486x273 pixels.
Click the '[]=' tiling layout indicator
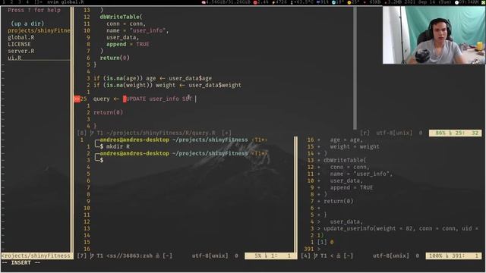click(x=39, y=2)
